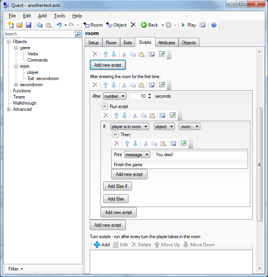This screenshot has height=277, width=268.
Task: Click the blue Help question mark icon
Action: point(214,25)
